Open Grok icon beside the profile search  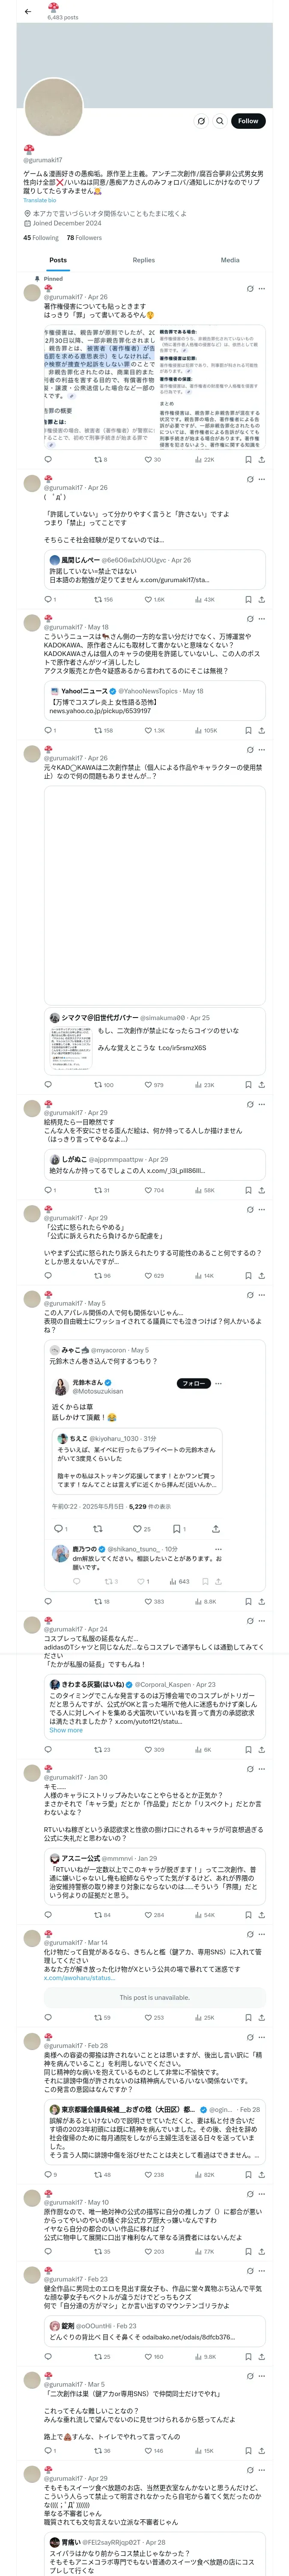coord(200,121)
